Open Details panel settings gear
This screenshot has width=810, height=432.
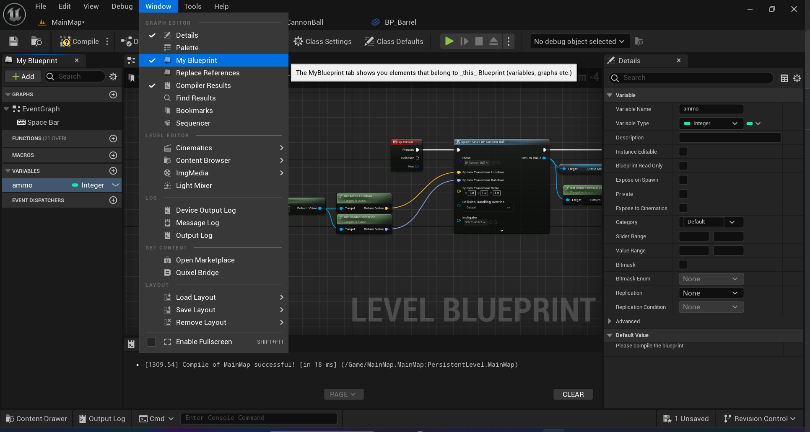(797, 78)
